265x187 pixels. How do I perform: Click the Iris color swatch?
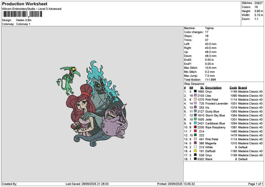point(195,107)
